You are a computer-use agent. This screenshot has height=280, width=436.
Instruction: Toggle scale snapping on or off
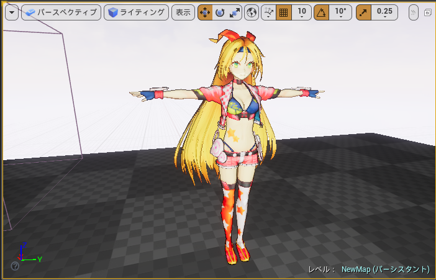click(364, 12)
